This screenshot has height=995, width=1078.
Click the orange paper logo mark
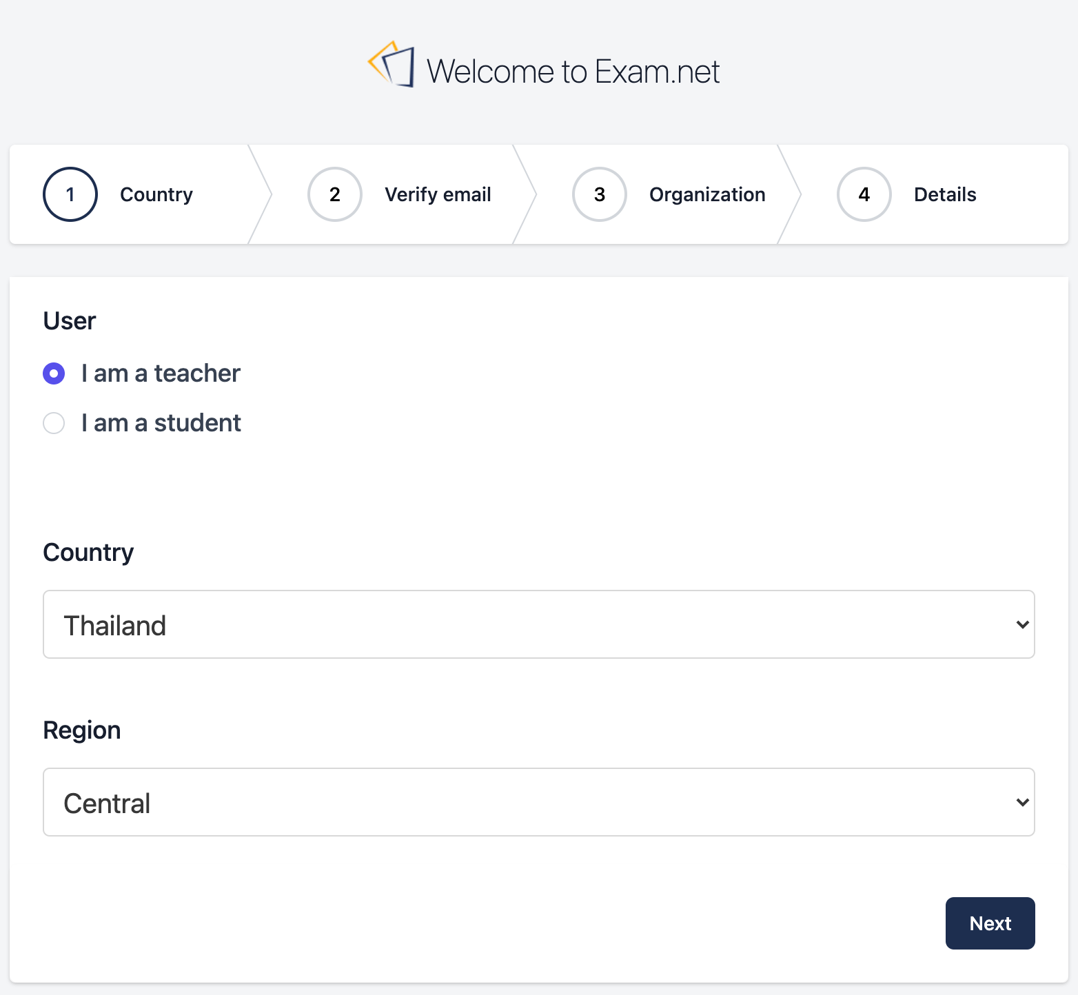point(381,62)
